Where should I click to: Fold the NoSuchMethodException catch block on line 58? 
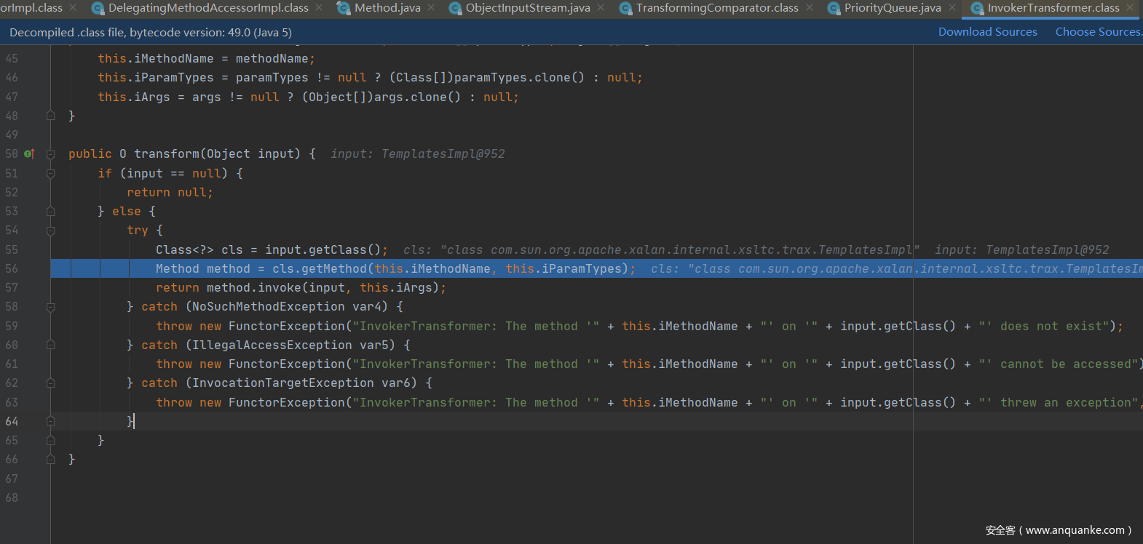51,307
